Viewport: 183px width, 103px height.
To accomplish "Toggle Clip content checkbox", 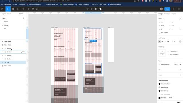I will (160, 33).
